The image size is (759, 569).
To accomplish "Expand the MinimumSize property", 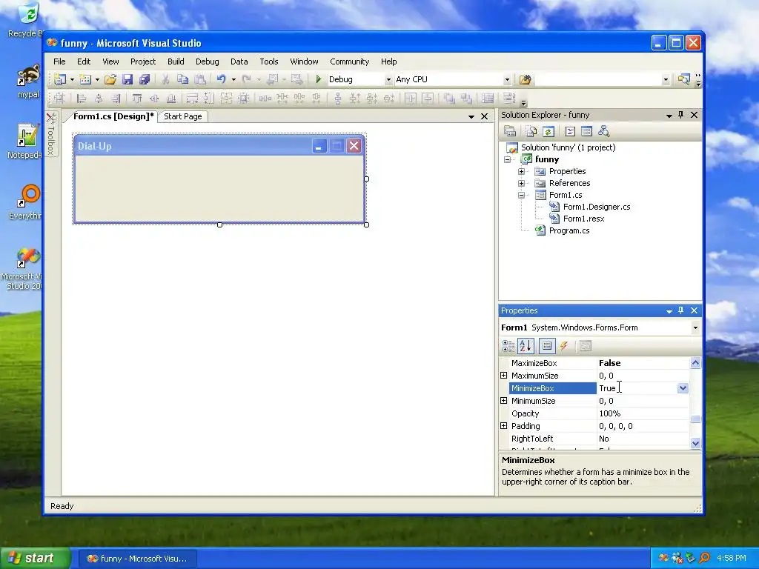I will (x=503, y=401).
